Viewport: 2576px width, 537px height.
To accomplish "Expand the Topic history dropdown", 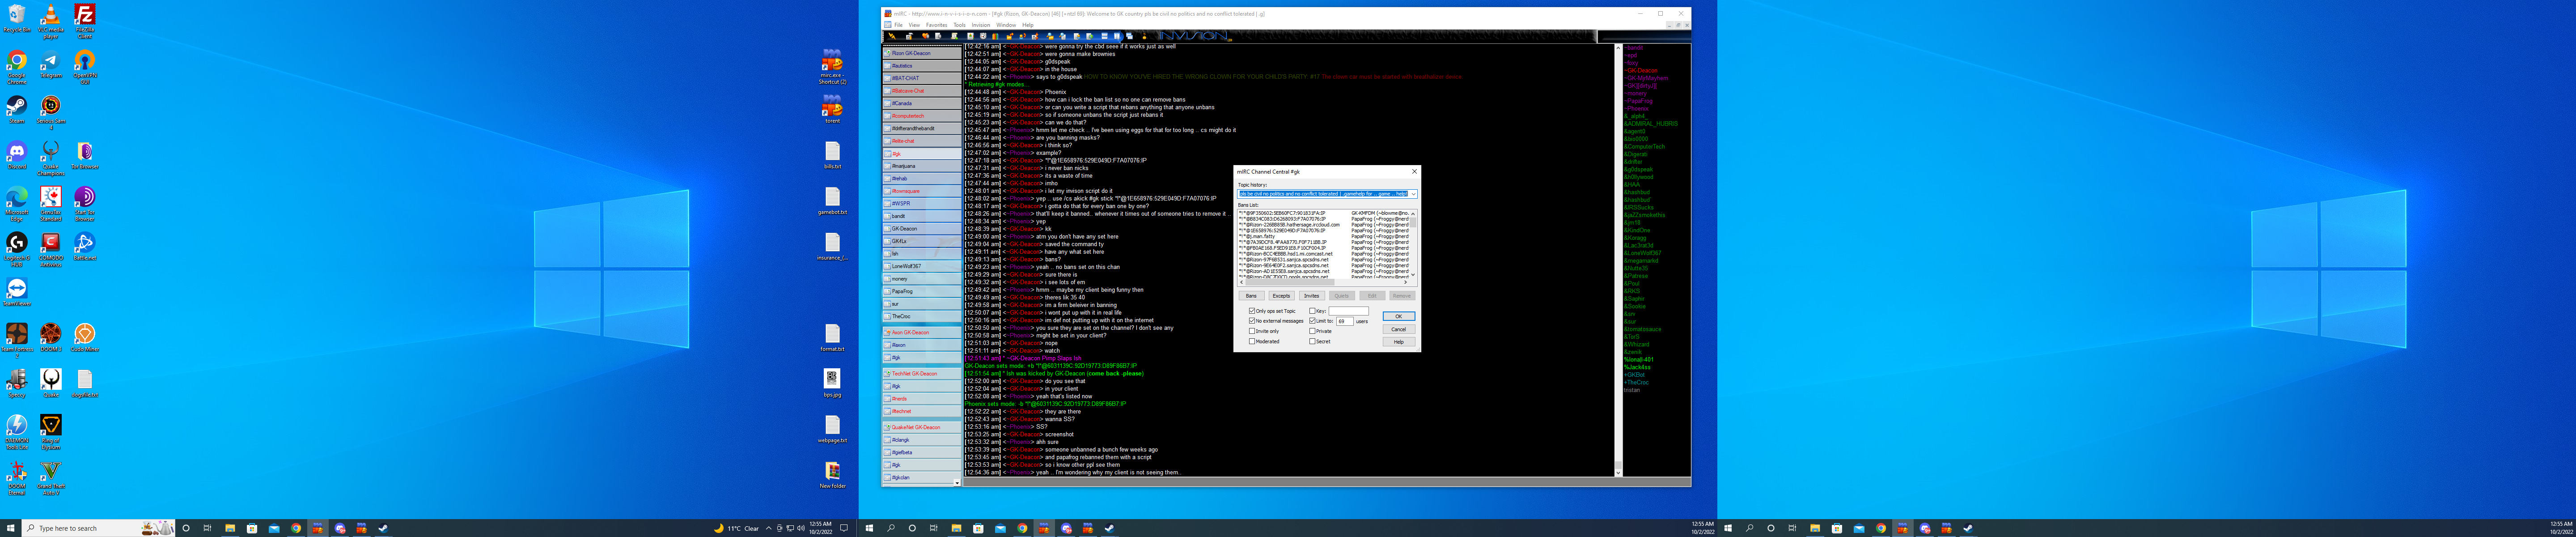I will [1414, 194].
